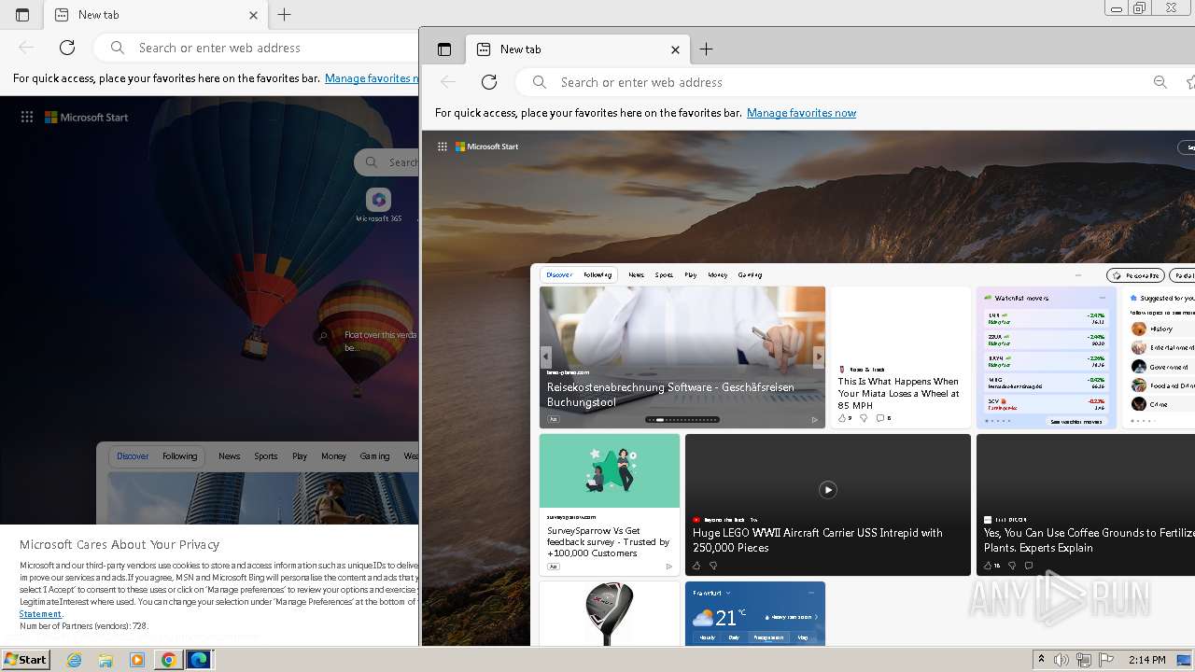Image resolution: width=1195 pixels, height=672 pixels.
Task: Open Windows Explorer folder from taskbar
Action: pos(105,660)
